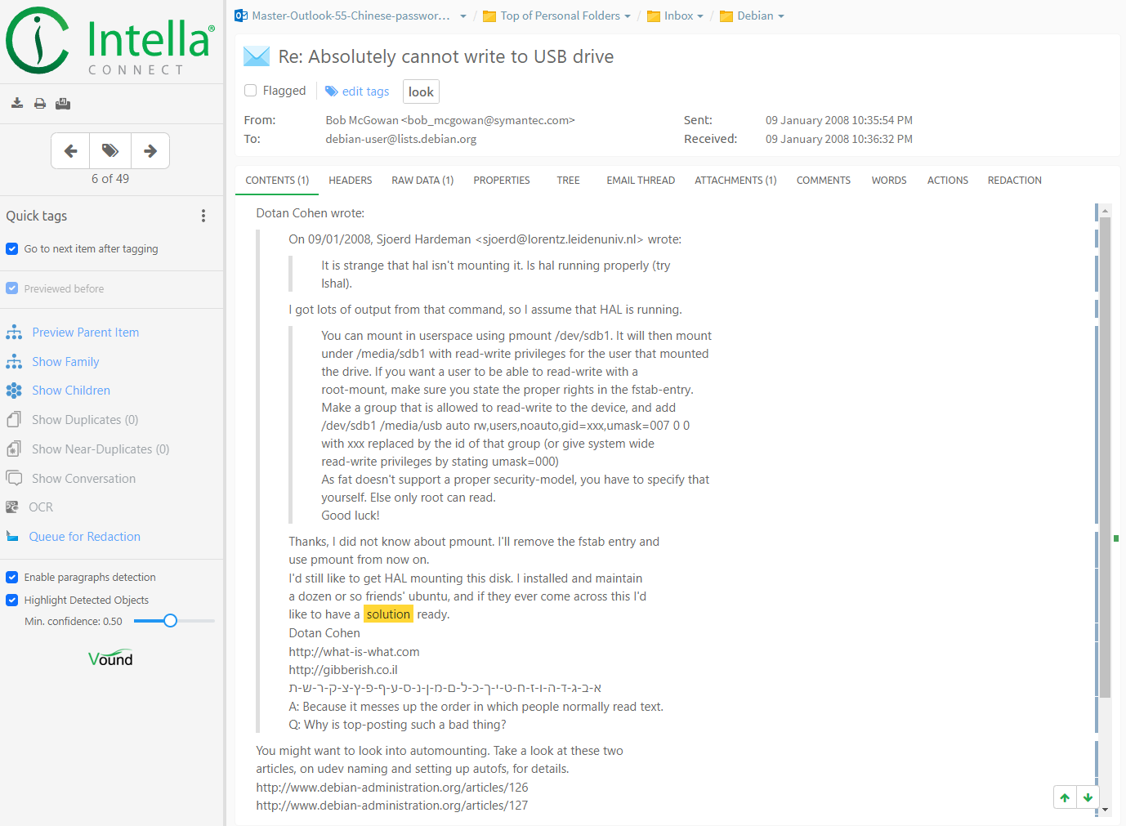The image size is (1126, 826).
Task: Click the edit tags link
Action: (365, 92)
